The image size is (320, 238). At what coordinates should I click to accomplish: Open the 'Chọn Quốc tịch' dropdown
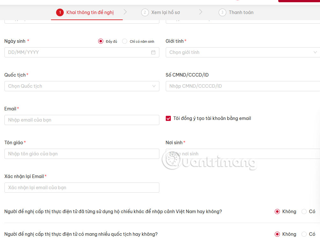click(x=82, y=86)
